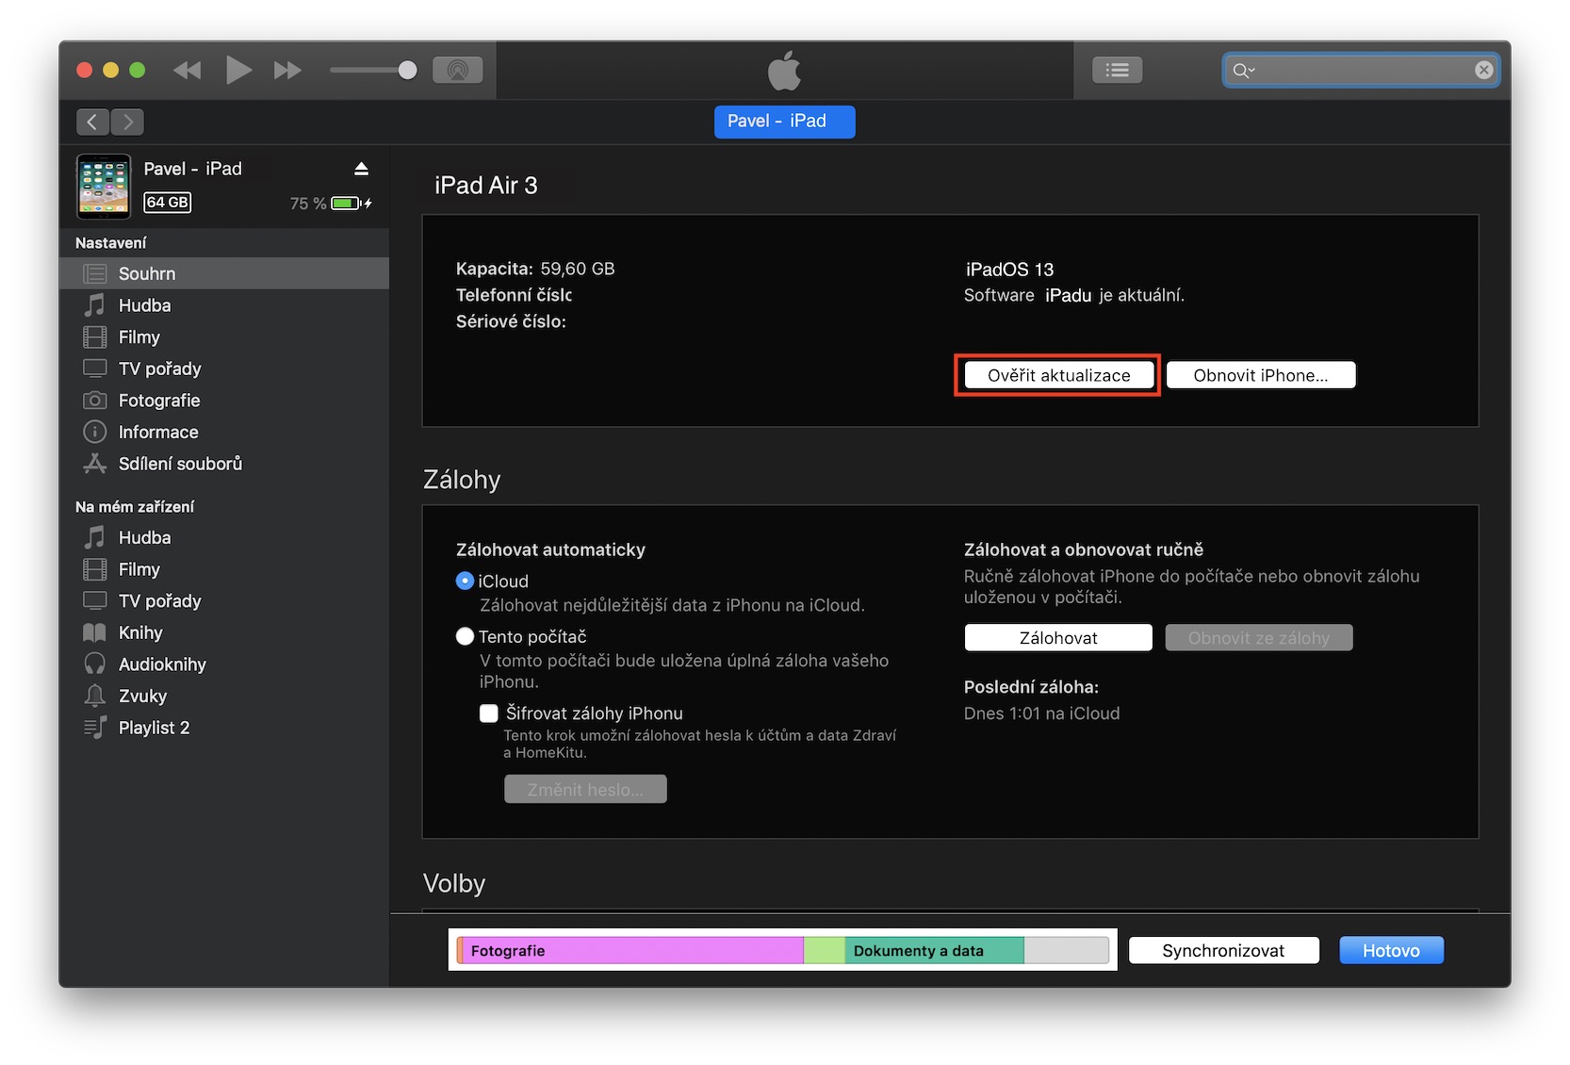
Task: Select the iCloud backup radio button
Action: (465, 582)
